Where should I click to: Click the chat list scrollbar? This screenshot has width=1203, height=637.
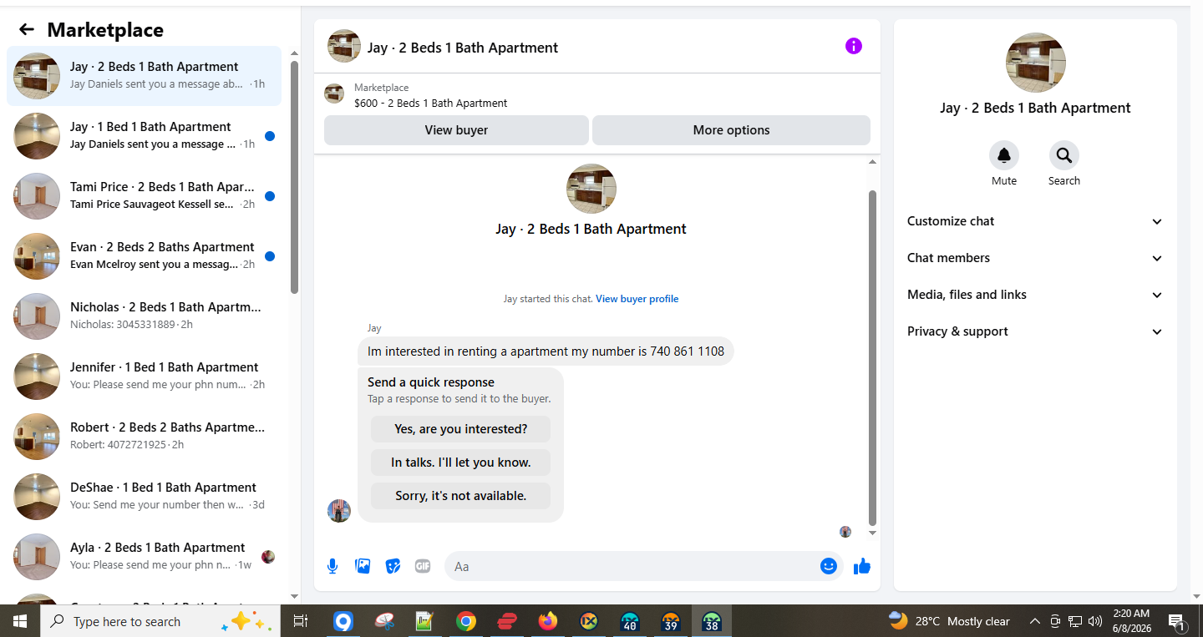pos(294,177)
